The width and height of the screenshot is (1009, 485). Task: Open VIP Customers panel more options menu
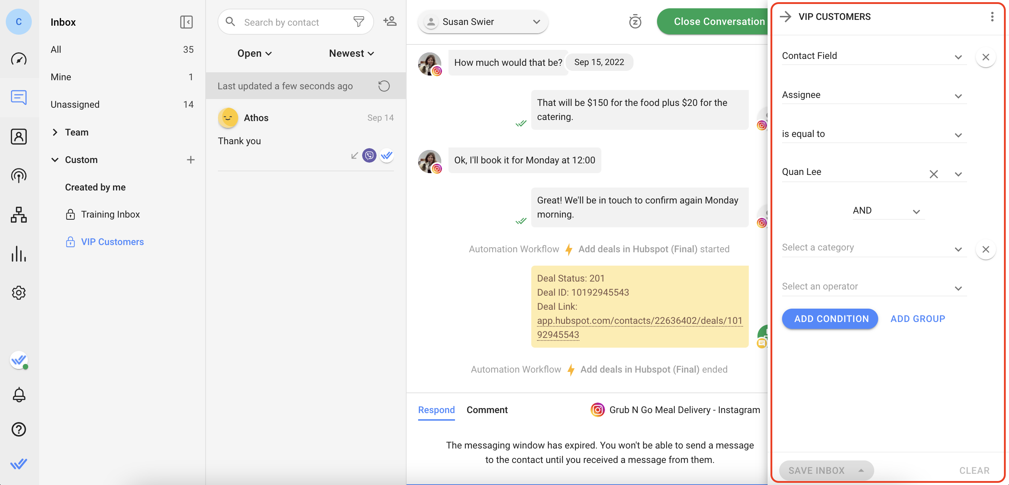point(992,17)
